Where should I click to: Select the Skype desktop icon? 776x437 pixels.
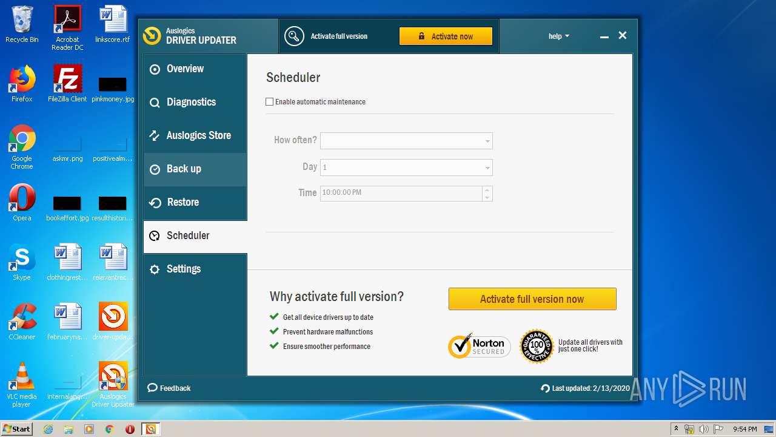(x=22, y=262)
